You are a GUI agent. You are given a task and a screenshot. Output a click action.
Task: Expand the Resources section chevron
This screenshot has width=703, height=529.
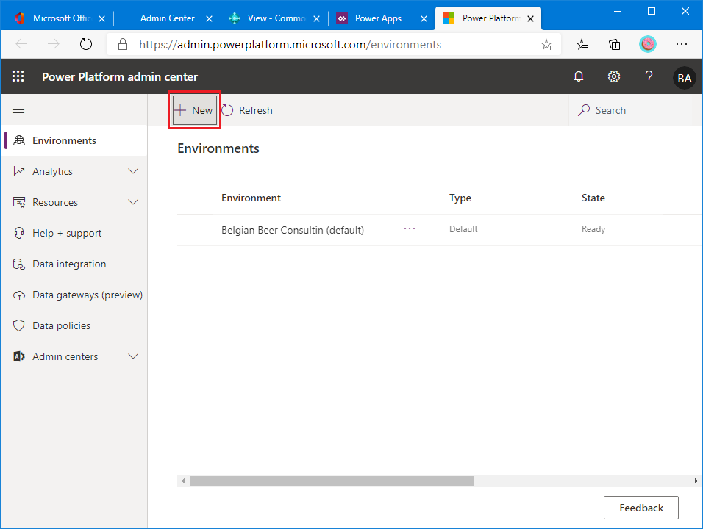(133, 202)
